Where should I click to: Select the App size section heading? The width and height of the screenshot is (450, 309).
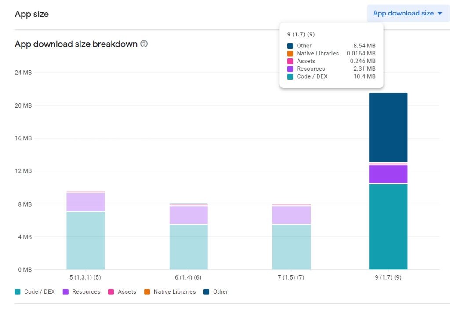click(31, 14)
